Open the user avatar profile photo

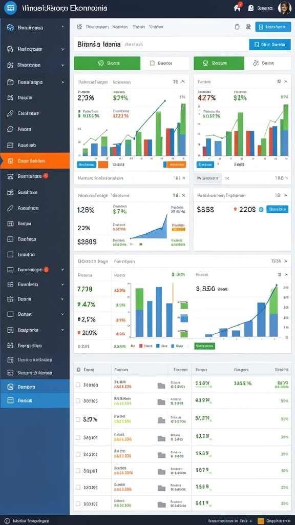coord(284,8)
